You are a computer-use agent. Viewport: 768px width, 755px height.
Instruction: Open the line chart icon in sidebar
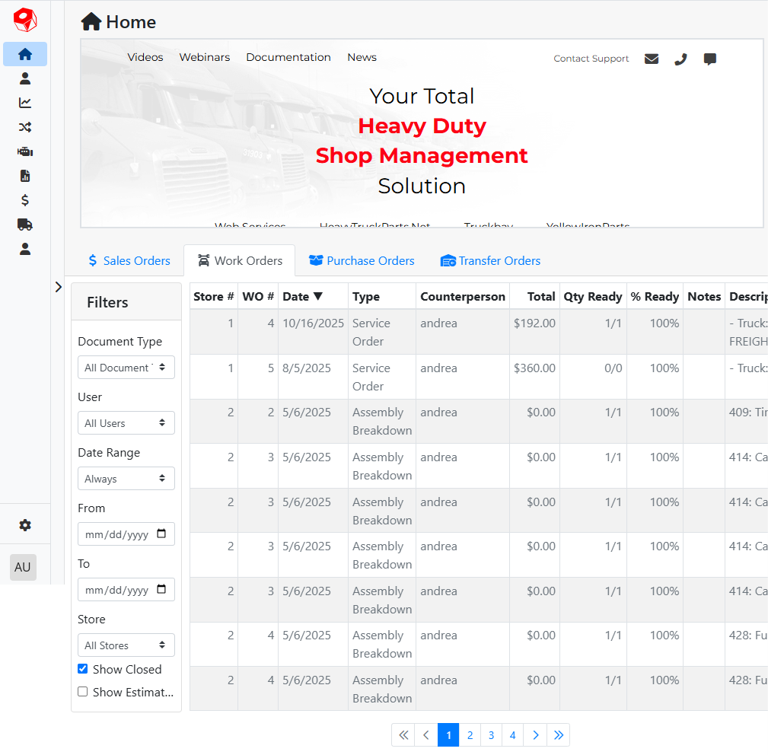point(25,103)
